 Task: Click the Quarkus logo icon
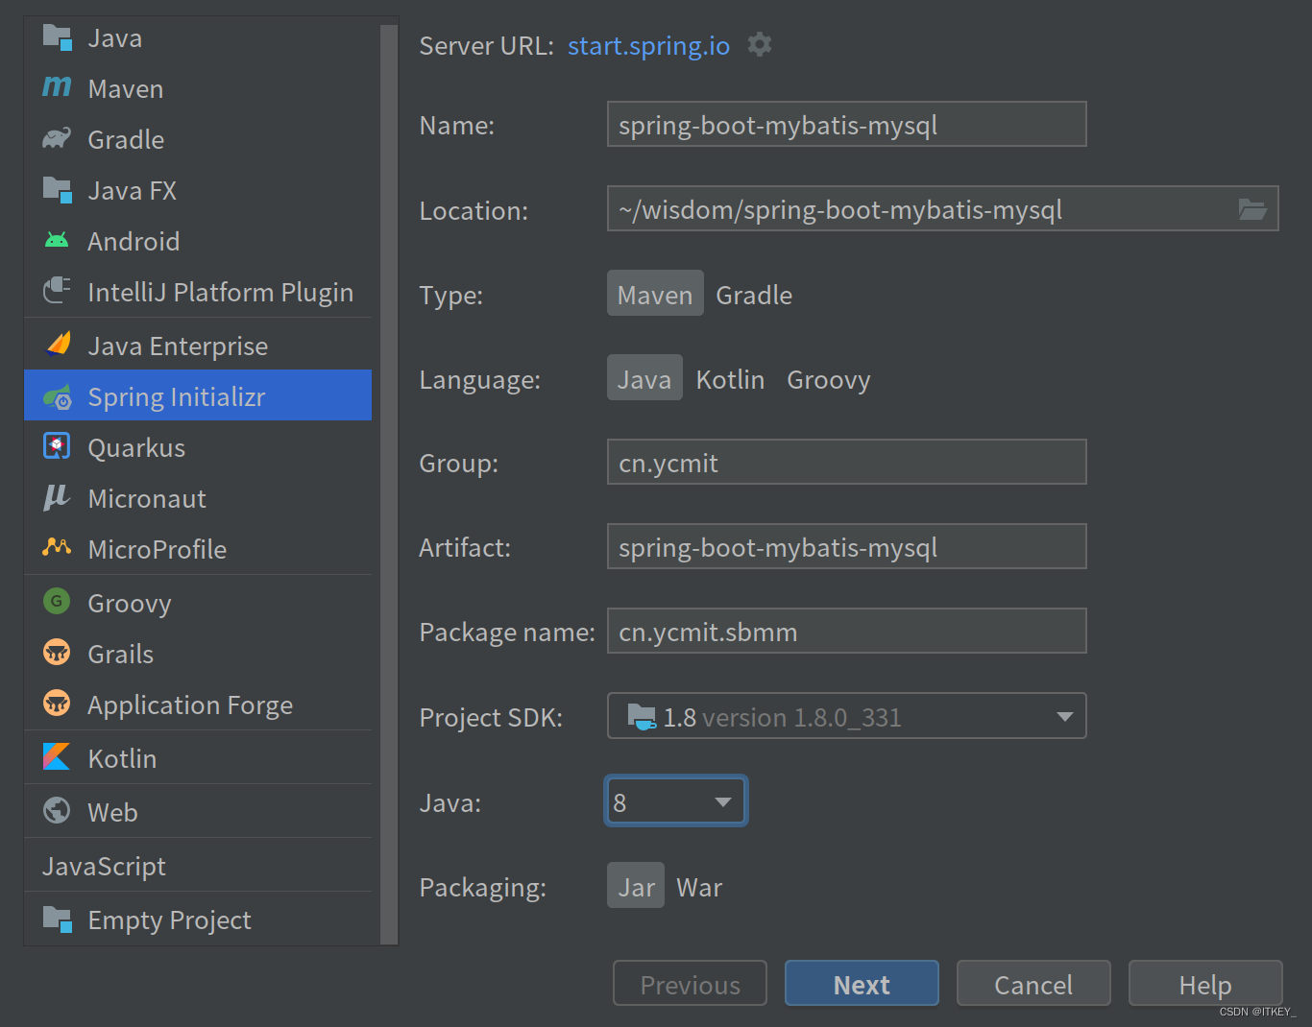click(x=58, y=446)
